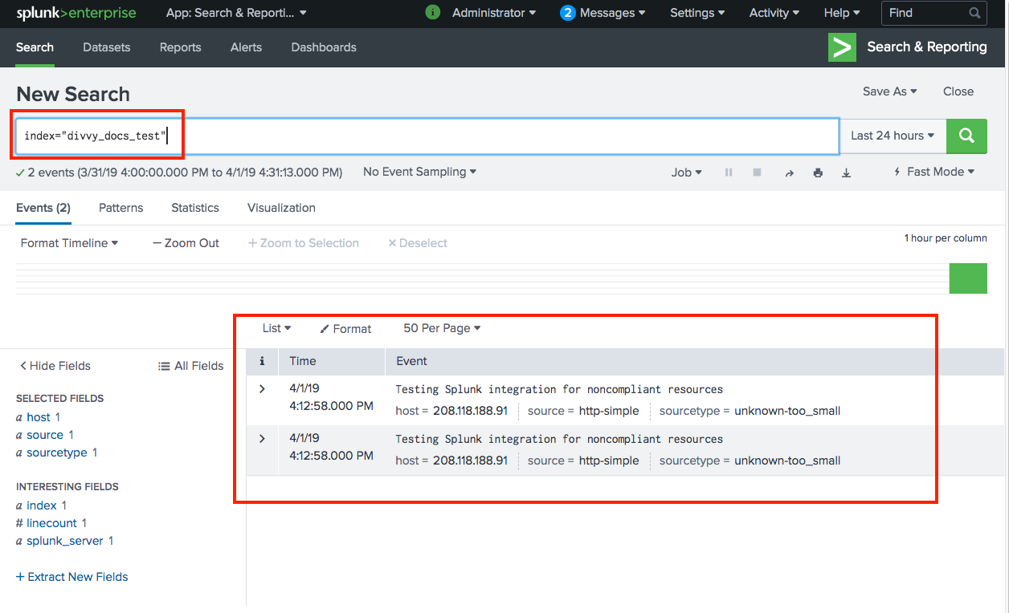Click the splunk_server interesting field
1009x613 pixels.
pos(65,541)
